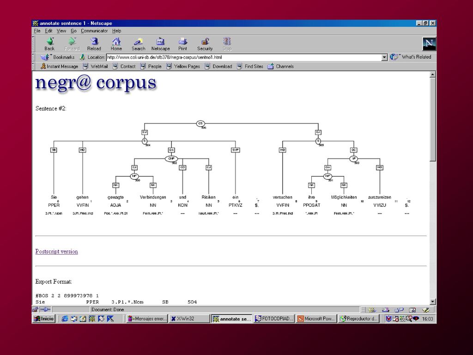Reload the current page
The image size is (473, 355).
pos(94,44)
